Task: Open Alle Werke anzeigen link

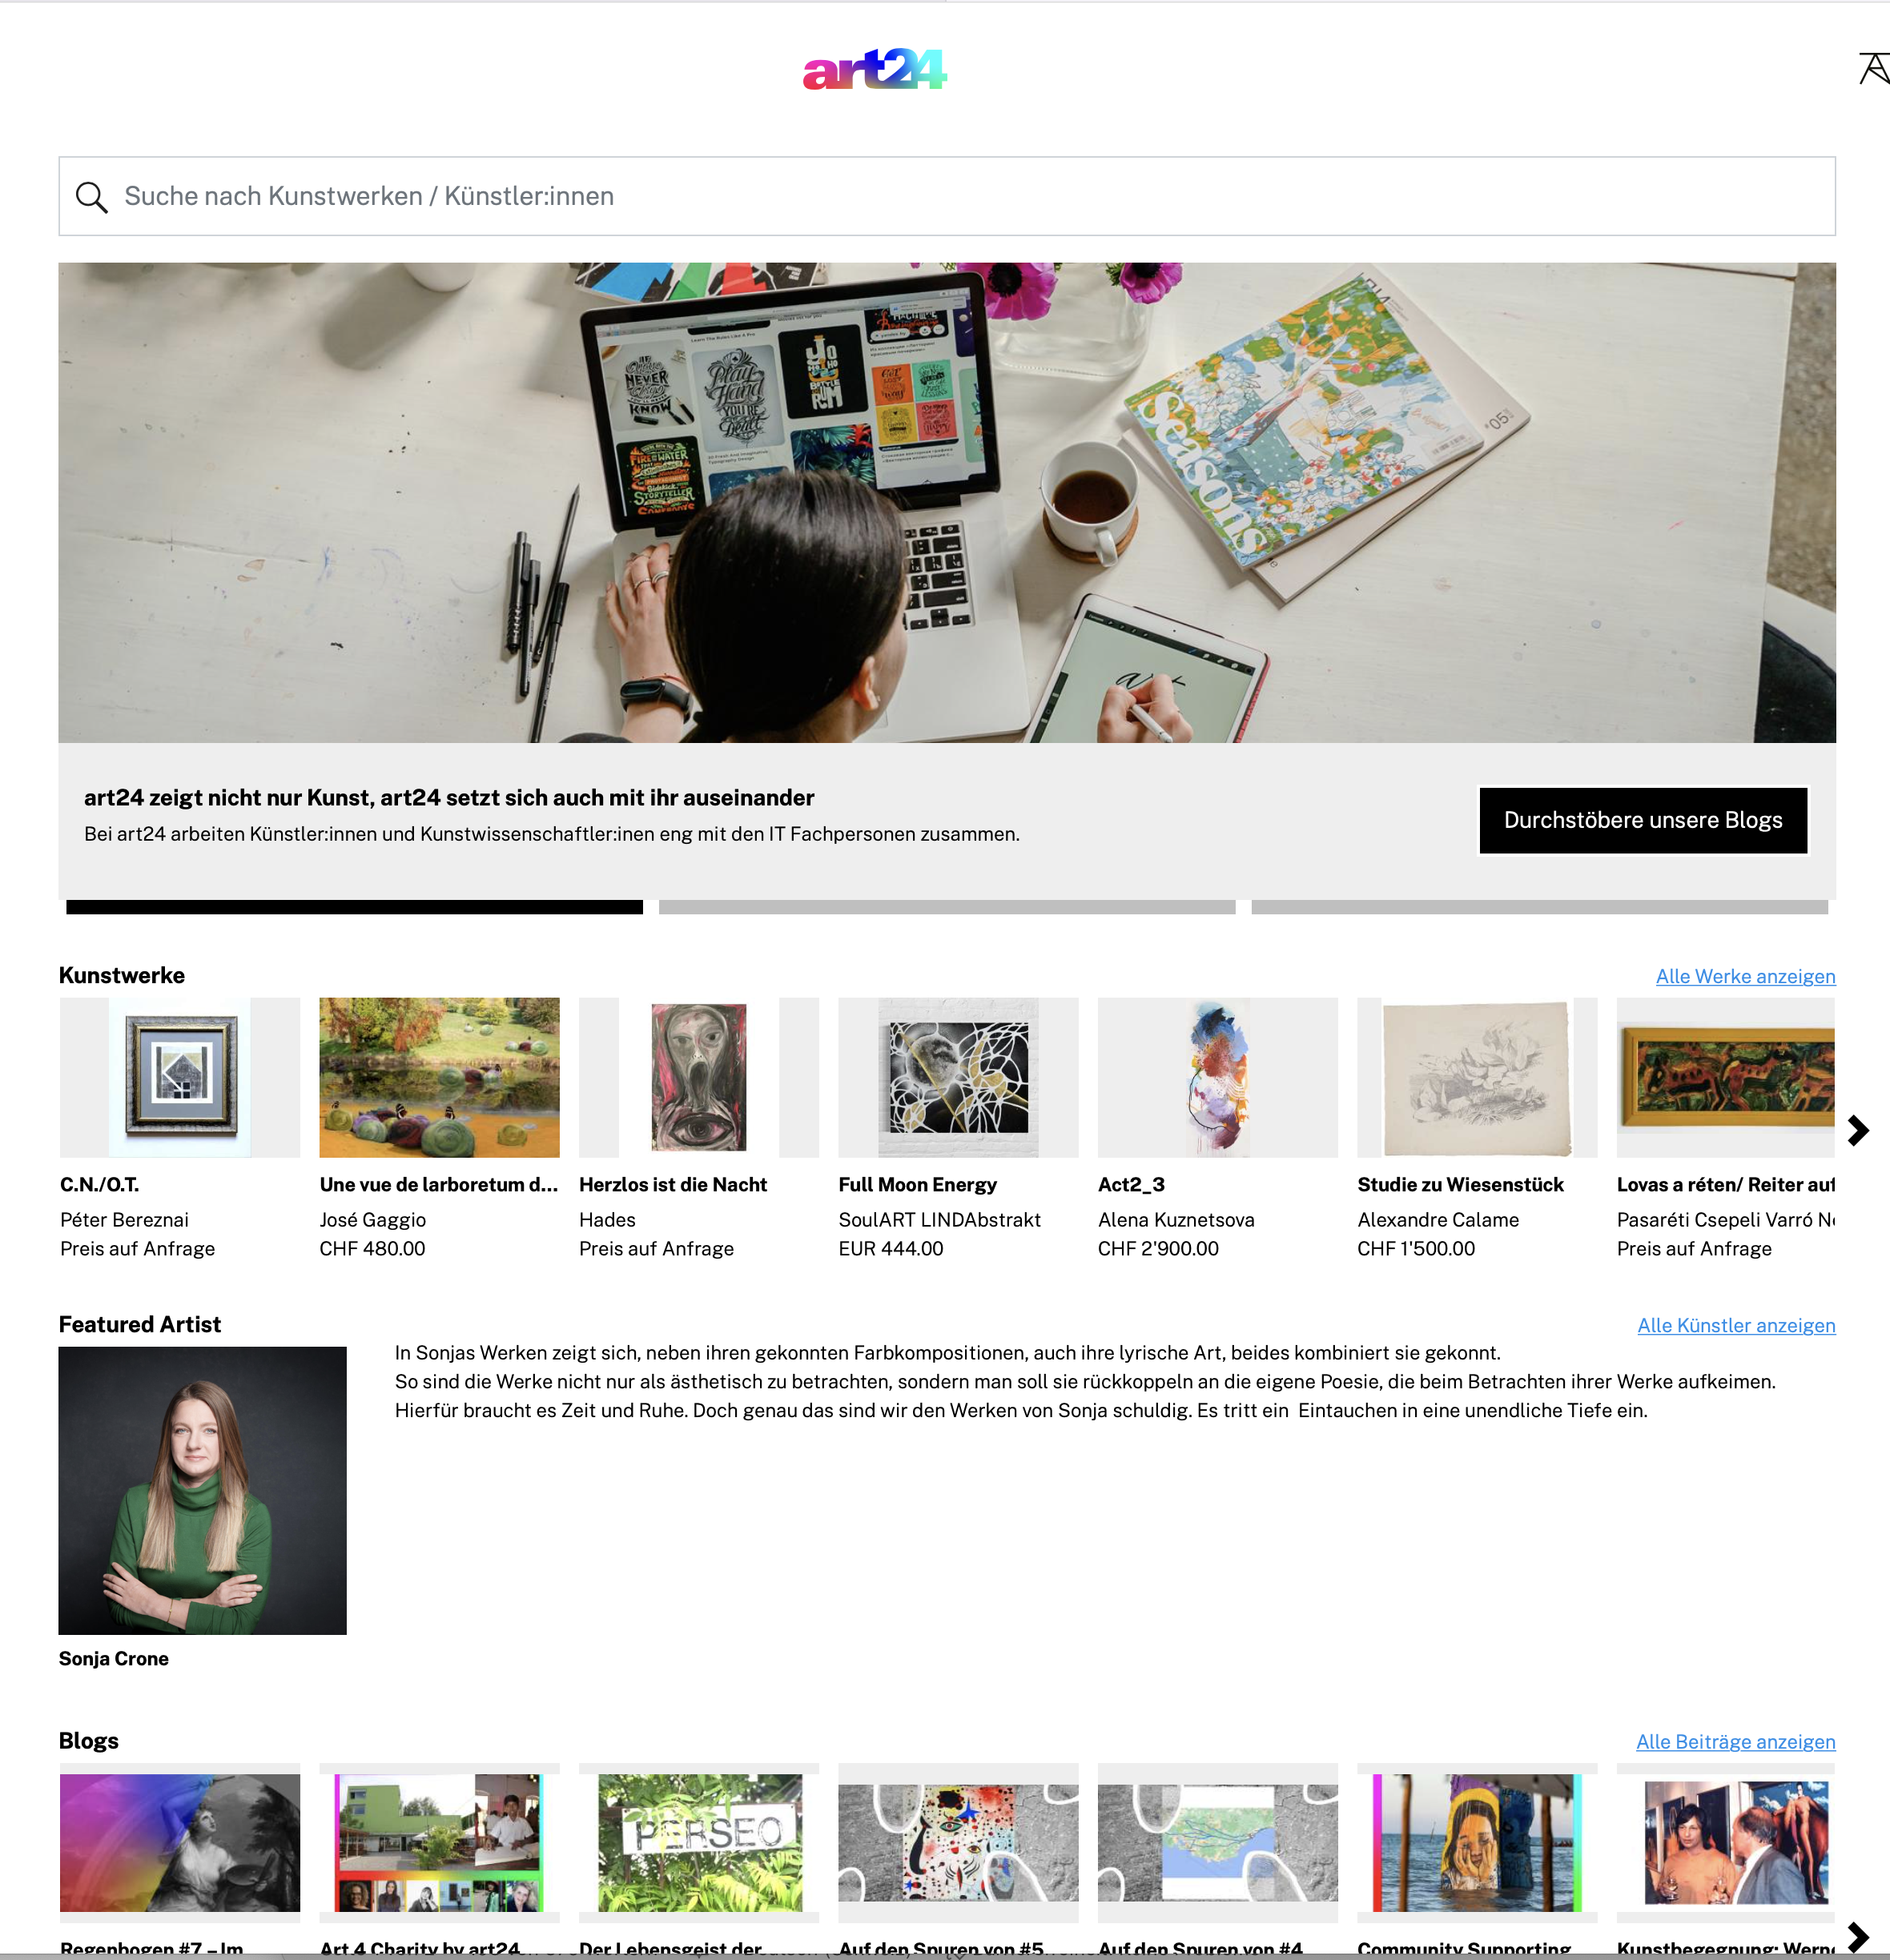Action: click(x=1745, y=976)
